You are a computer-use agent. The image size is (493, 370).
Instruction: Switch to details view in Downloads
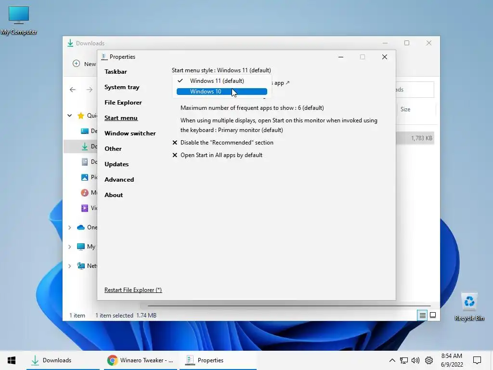[x=423, y=315]
